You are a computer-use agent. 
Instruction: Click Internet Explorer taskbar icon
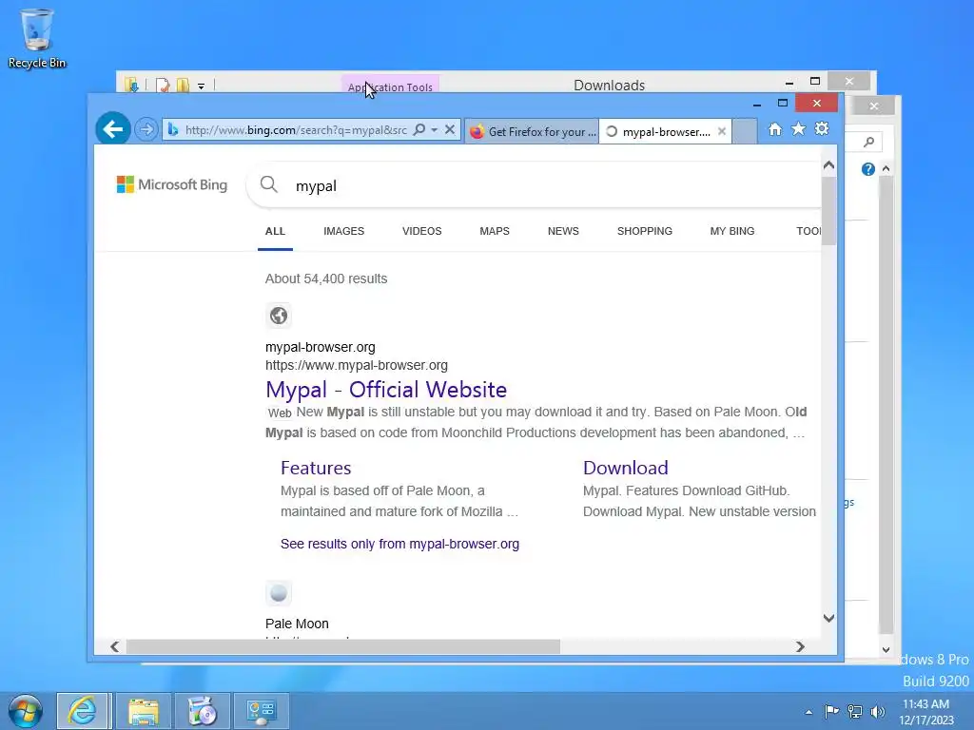pos(84,711)
